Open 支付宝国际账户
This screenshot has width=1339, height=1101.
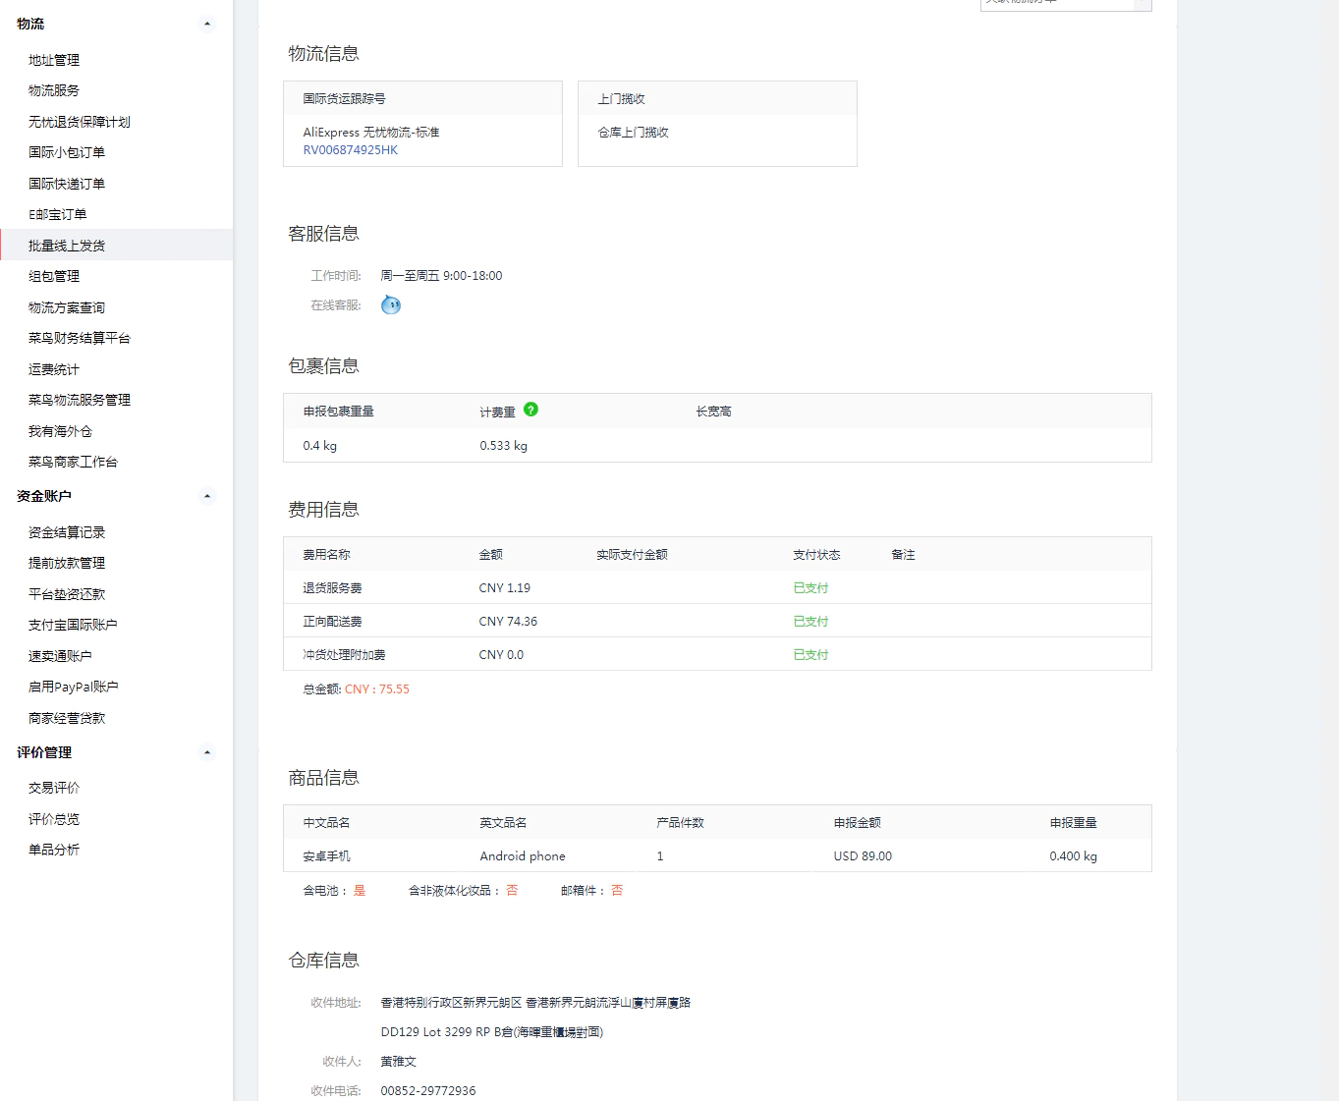click(x=73, y=625)
